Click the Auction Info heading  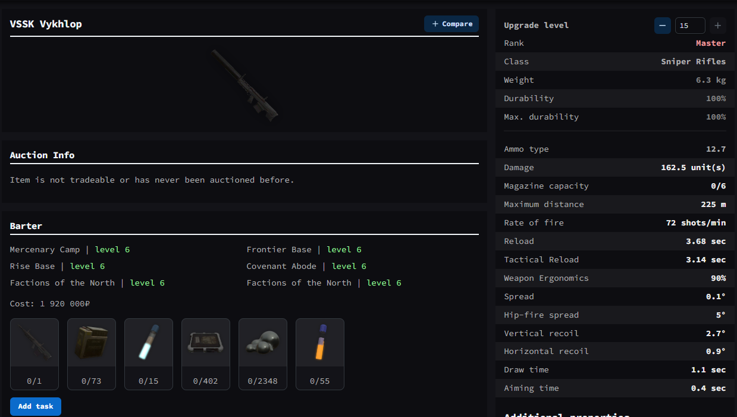(42, 155)
